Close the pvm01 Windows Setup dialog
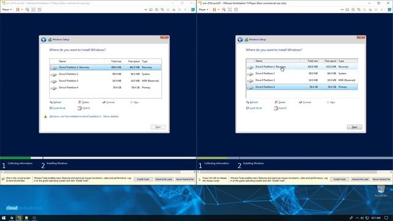This screenshot has width=393, height=221. click(361, 37)
